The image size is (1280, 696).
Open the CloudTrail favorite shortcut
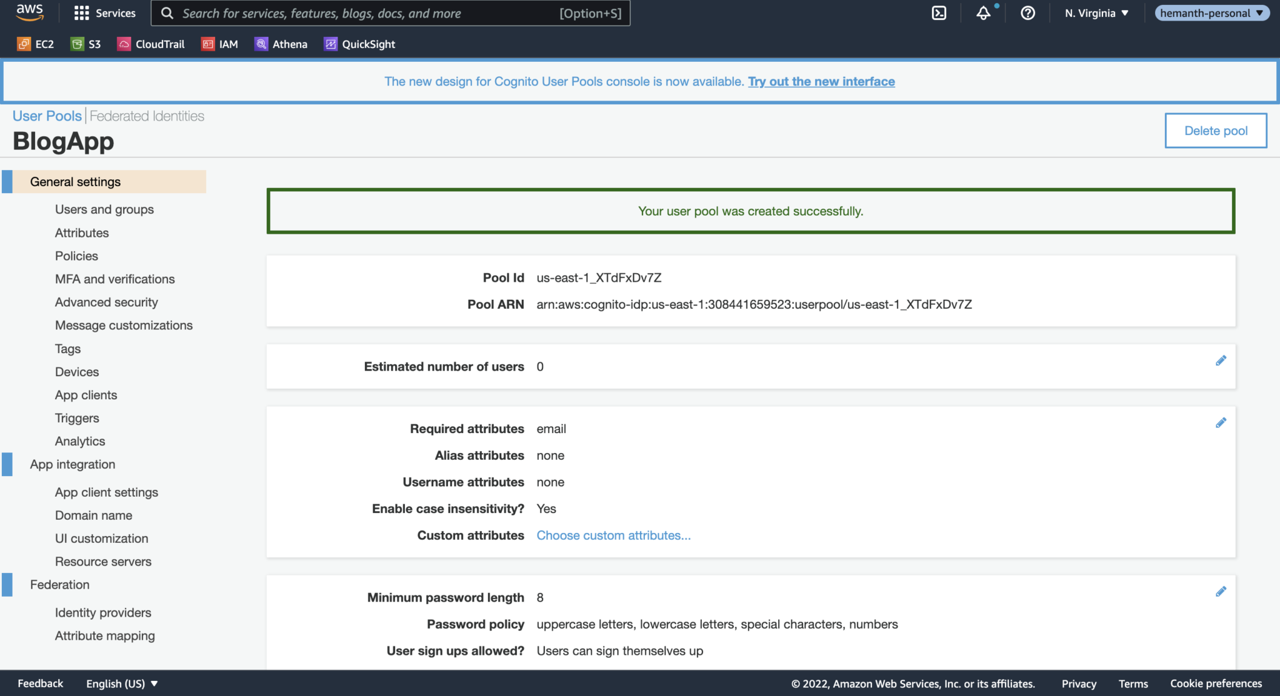coord(151,44)
